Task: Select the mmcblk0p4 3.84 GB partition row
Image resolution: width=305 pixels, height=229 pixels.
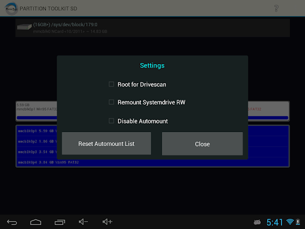Action: 152,162
